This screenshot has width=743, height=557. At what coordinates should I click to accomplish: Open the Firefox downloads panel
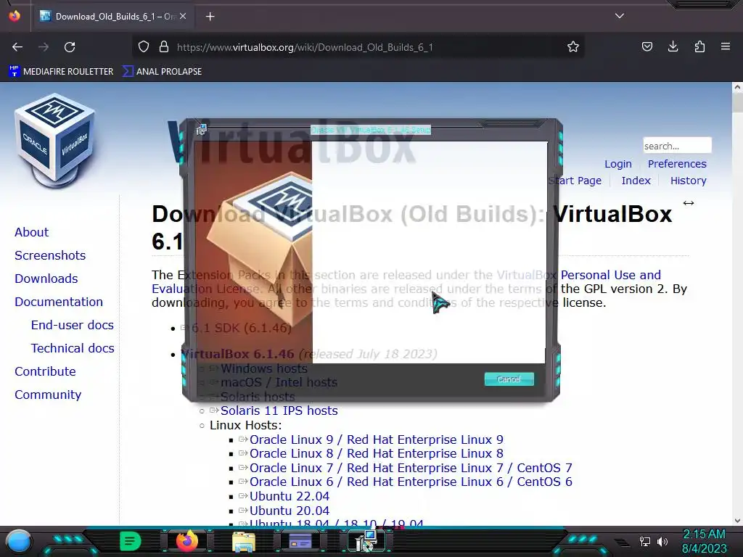[x=673, y=47]
